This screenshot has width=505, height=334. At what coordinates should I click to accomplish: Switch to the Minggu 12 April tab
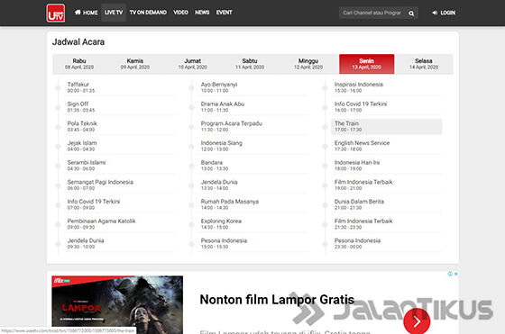pos(308,64)
